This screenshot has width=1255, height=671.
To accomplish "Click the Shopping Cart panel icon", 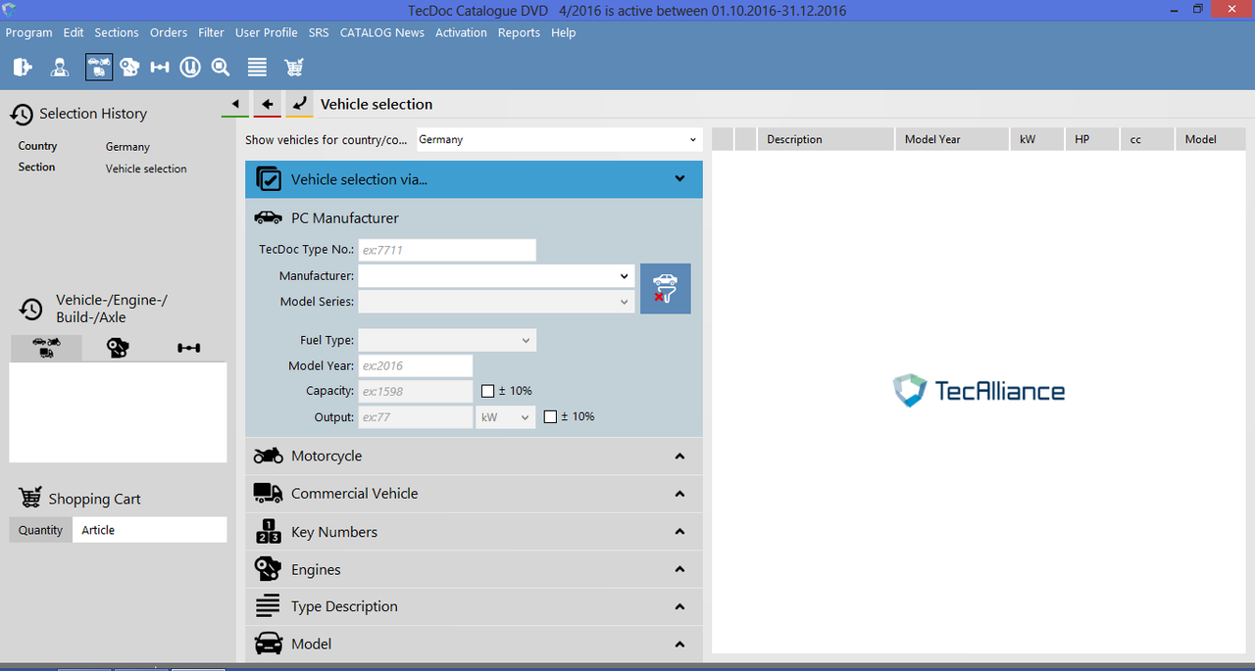I will [30, 498].
